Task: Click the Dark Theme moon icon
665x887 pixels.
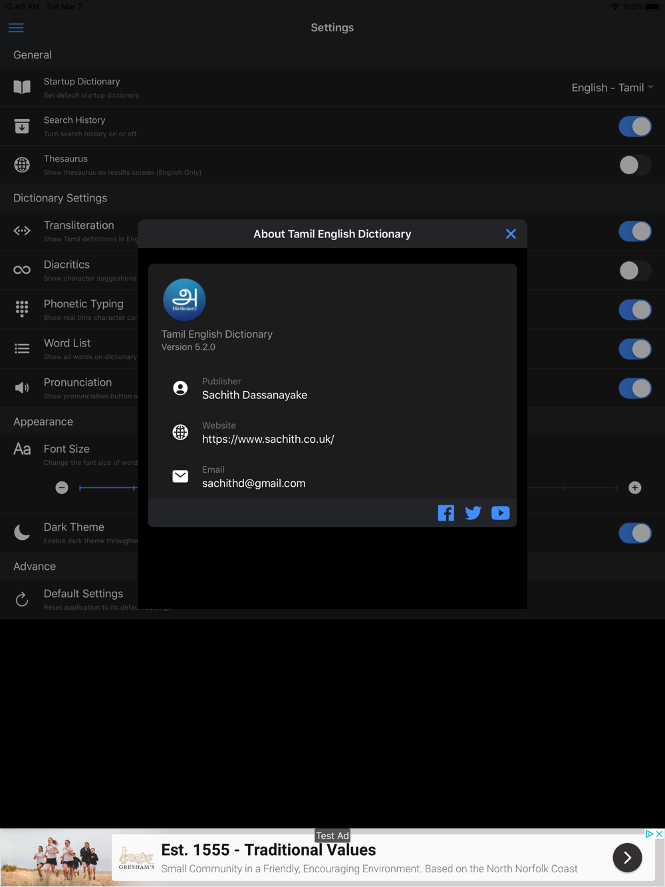Action: pos(22,532)
